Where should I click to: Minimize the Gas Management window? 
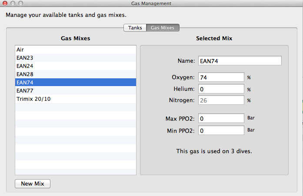coord(13,3)
